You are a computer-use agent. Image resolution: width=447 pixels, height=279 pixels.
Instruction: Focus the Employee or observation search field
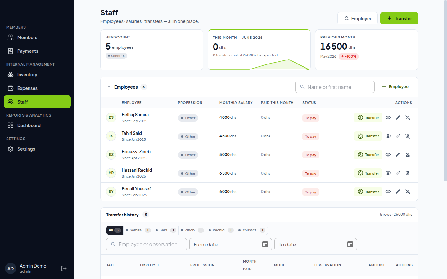coord(147,244)
